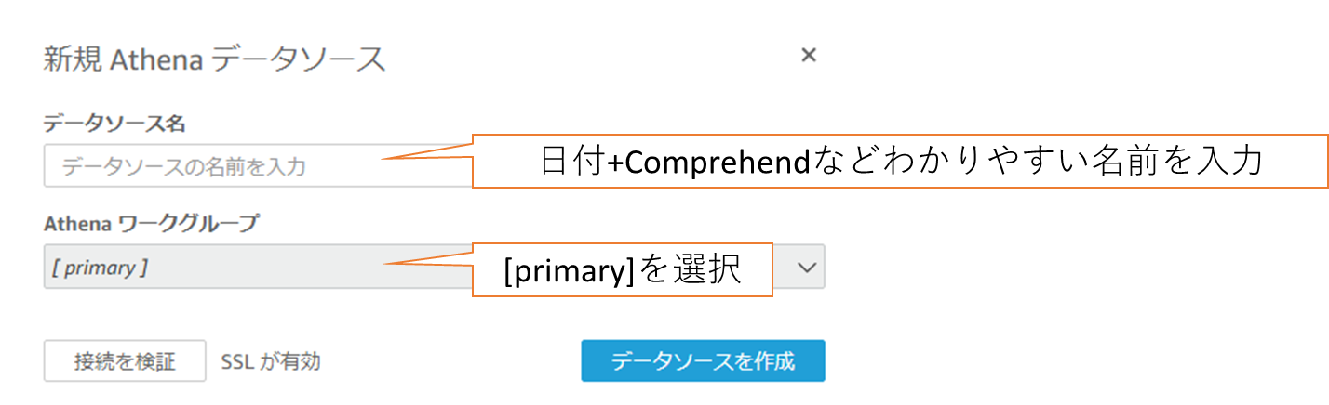Image resolution: width=1329 pixels, height=405 pixels.
Task: Click the データソース名 field label
Action: click(114, 122)
